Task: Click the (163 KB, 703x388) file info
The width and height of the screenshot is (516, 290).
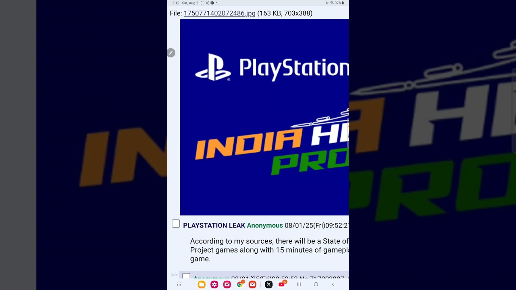Action: [285, 13]
